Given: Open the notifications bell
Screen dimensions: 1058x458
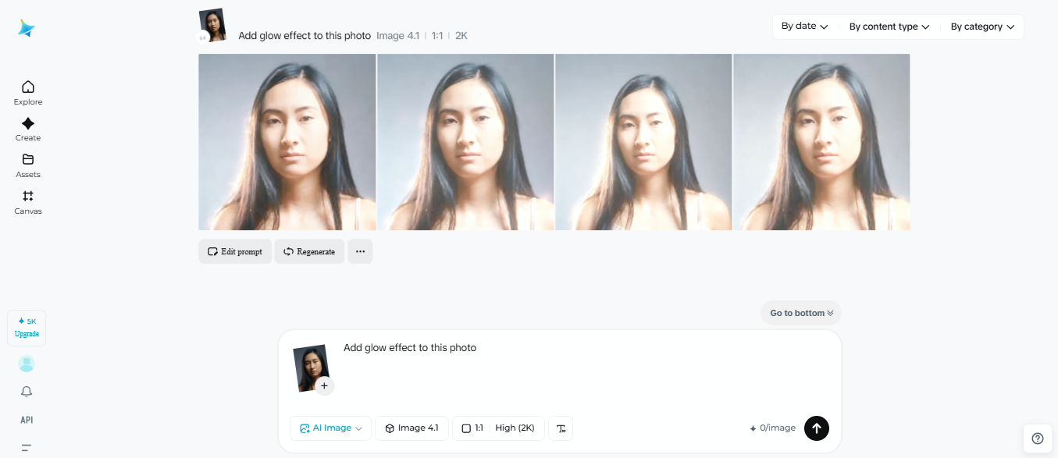Looking at the screenshot, I should (27, 391).
